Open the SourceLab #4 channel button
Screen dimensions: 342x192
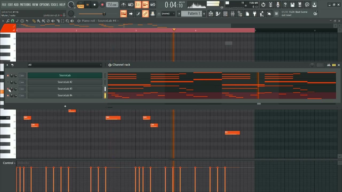coord(65,95)
